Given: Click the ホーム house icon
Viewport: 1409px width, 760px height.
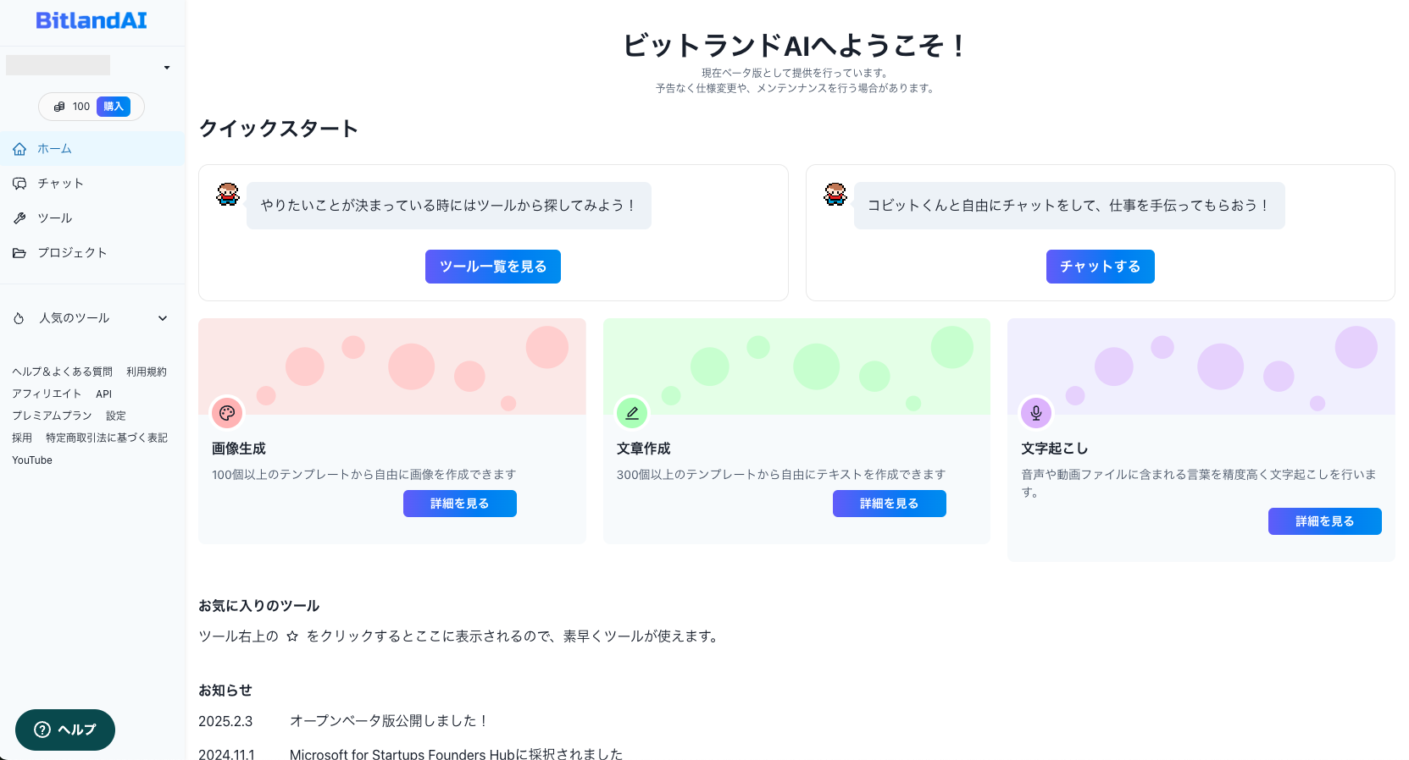Looking at the screenshot, I should [19, 149].
